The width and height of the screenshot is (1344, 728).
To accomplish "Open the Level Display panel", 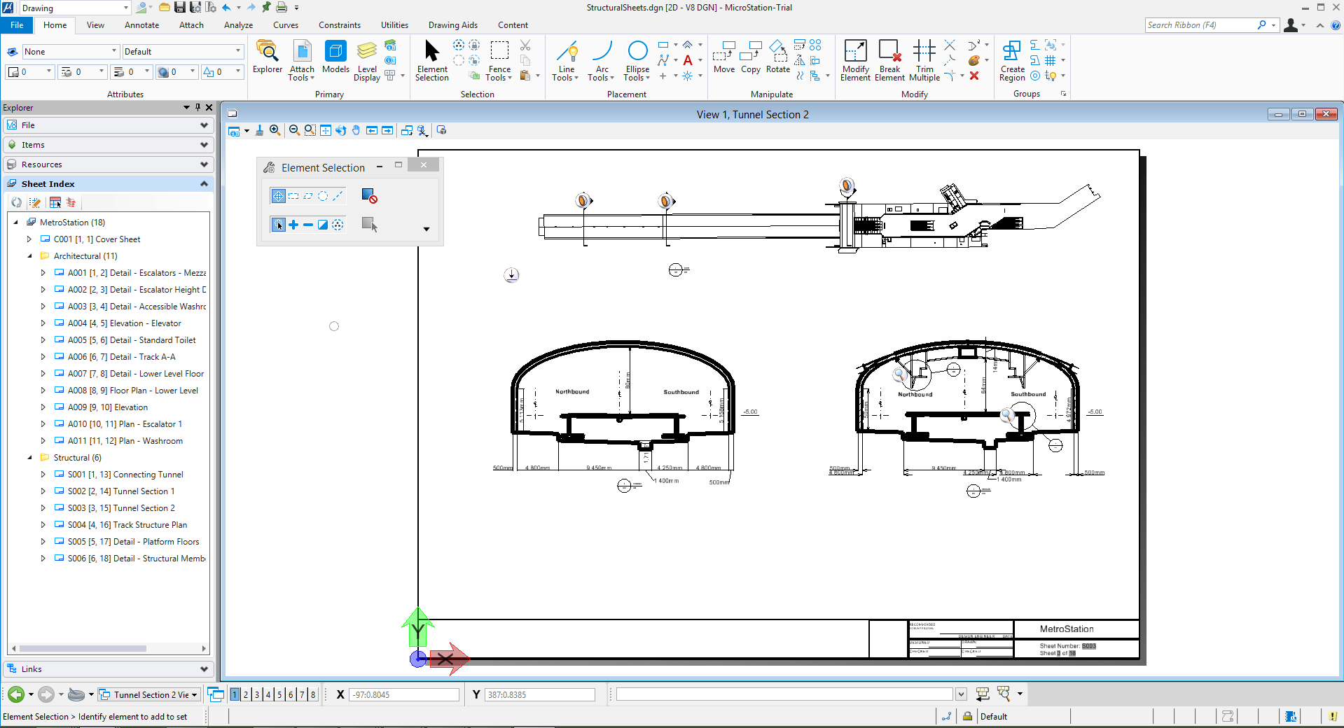I will coord(366,61).
